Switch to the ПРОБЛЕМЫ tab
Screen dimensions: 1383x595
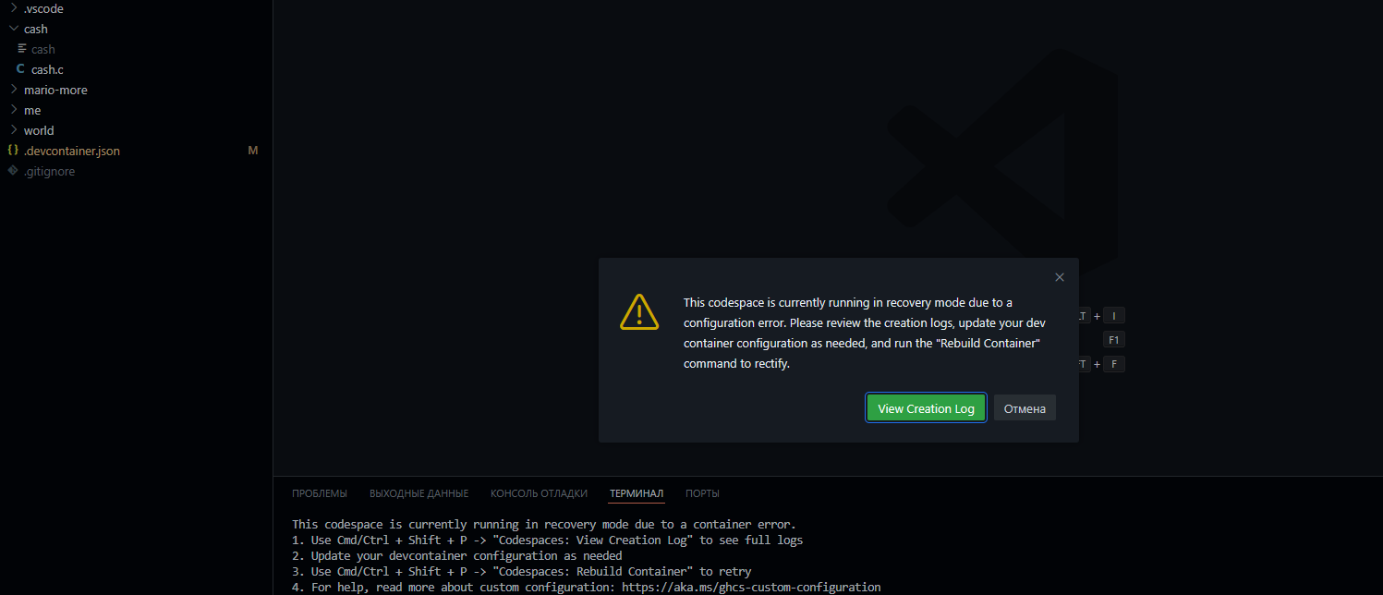click(x=320, y=493)
